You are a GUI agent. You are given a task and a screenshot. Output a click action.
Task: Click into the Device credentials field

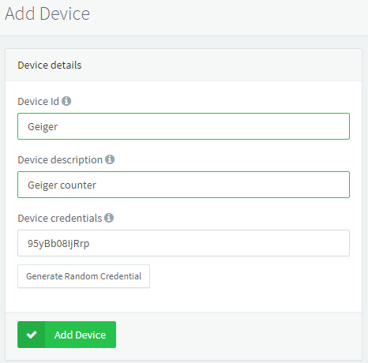183,243
